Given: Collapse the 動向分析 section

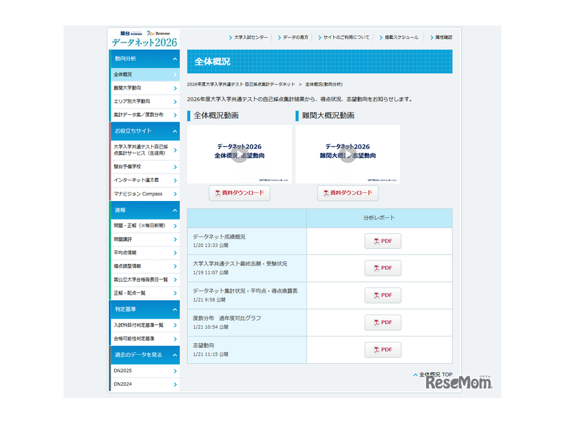Looking at the screenshot, I should tap(144, 60).
